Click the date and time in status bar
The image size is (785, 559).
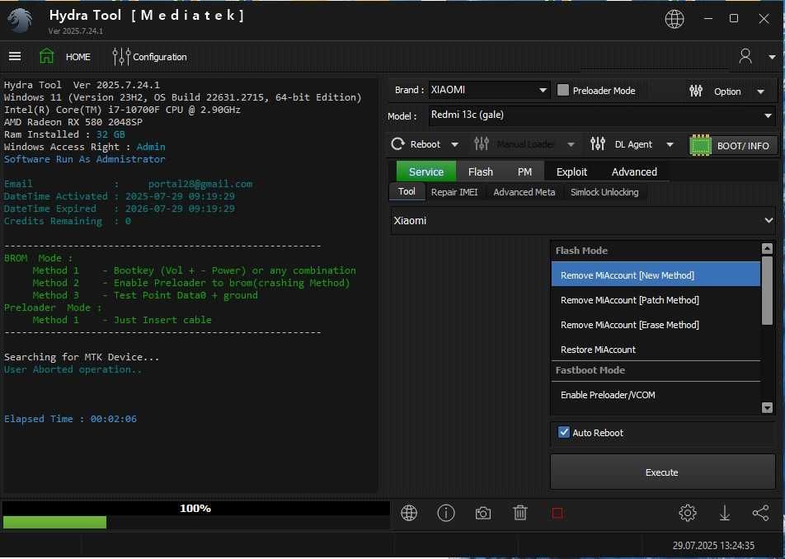click(x=713, y=545)
